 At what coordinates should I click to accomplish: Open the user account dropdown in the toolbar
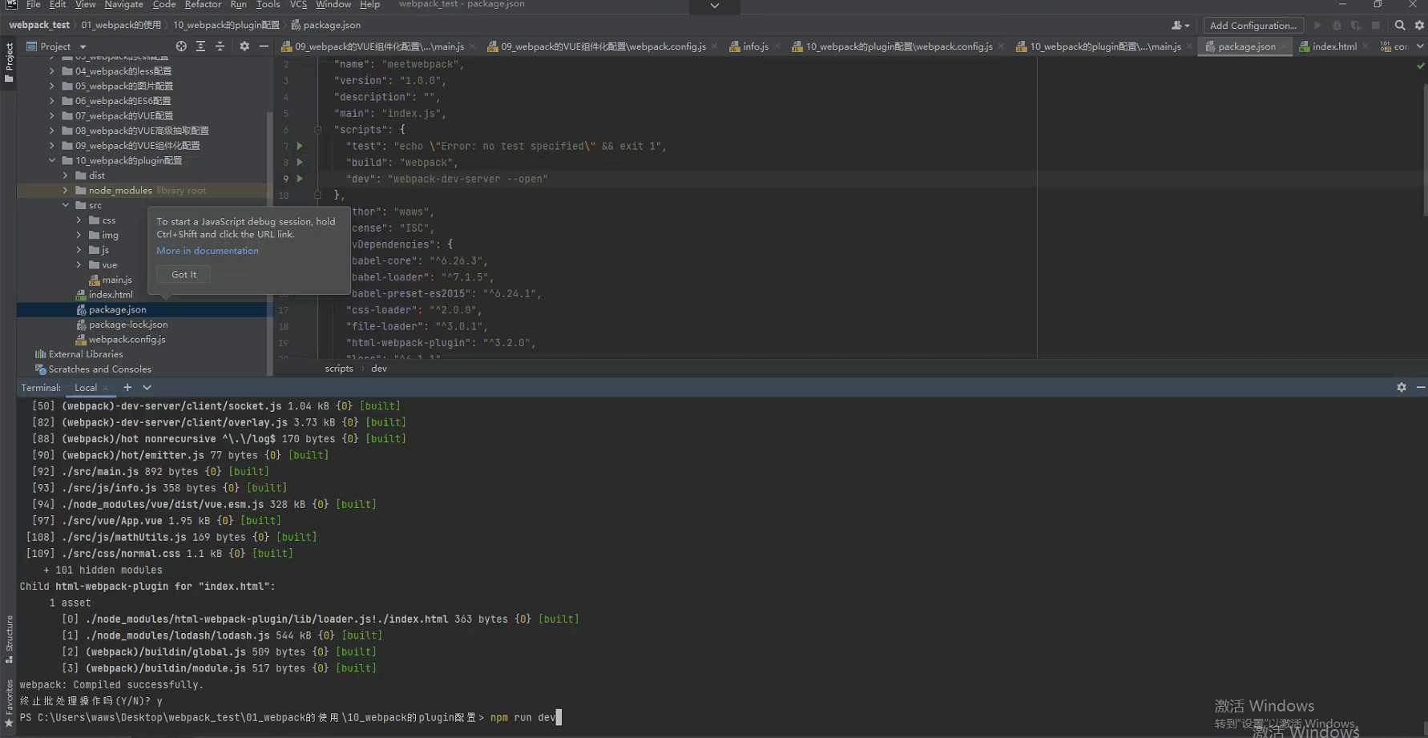click(1180, 26)
